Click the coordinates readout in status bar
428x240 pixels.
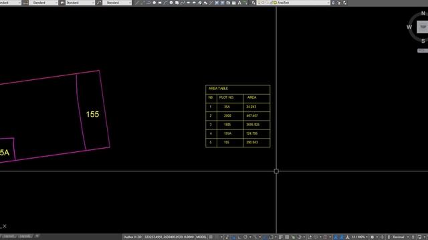(169, 237)
